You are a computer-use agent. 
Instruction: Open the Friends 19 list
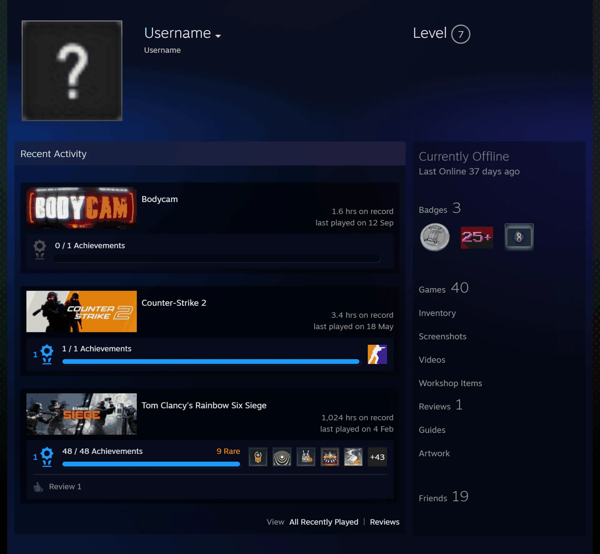444,497
